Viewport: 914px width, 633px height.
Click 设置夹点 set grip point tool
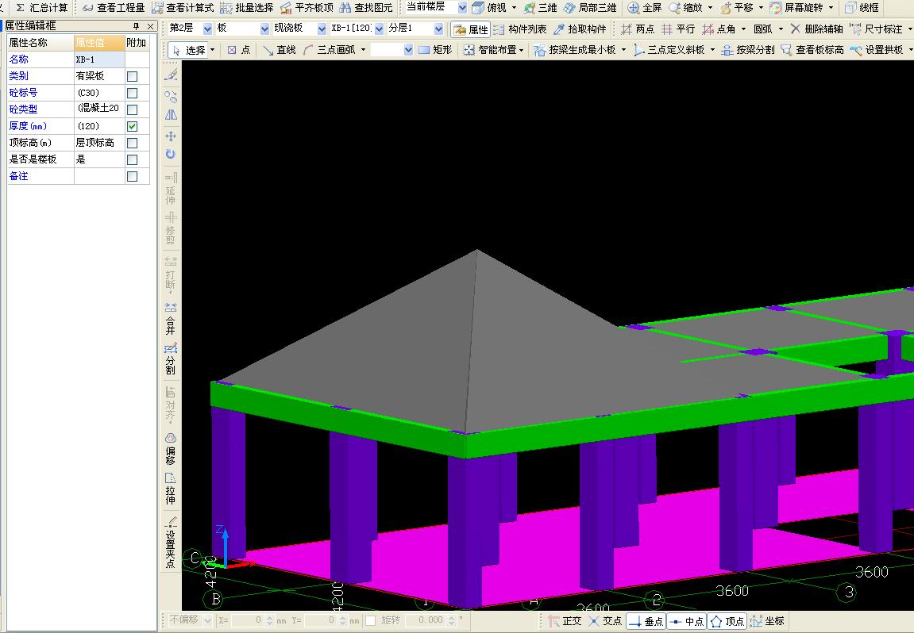(x=170, y=542)
